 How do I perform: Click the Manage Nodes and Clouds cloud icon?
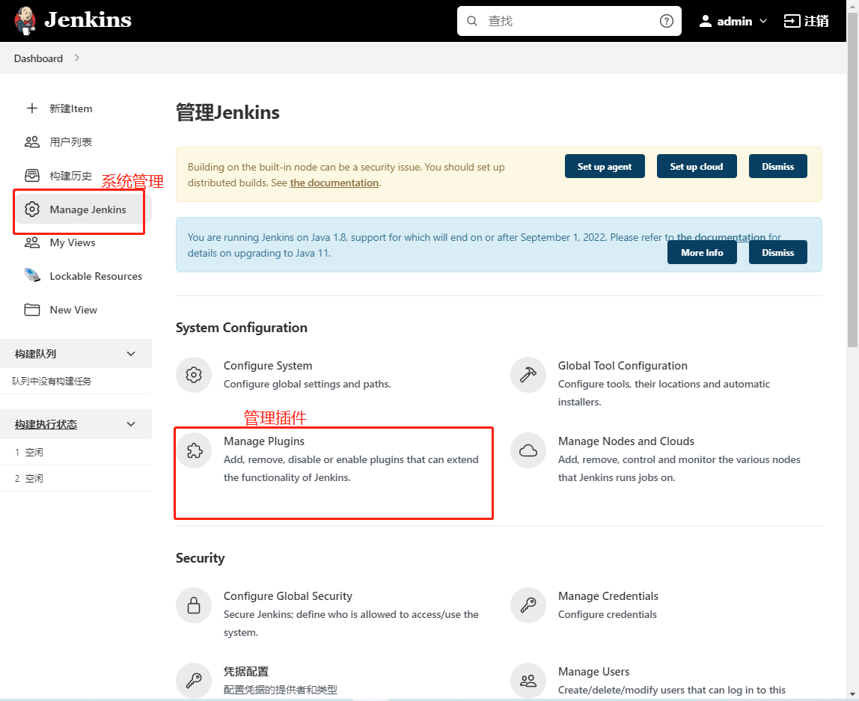pos(528,450)
